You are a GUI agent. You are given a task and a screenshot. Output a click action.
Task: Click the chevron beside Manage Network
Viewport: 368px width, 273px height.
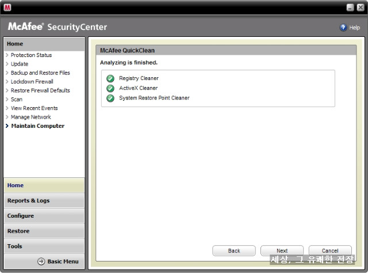pyautogui.click(x=7, y=117)
